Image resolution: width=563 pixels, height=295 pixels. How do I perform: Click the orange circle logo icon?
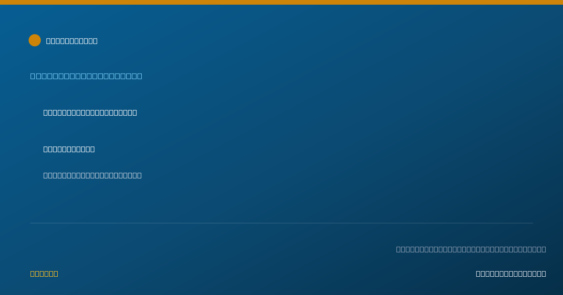click(35, 40)
